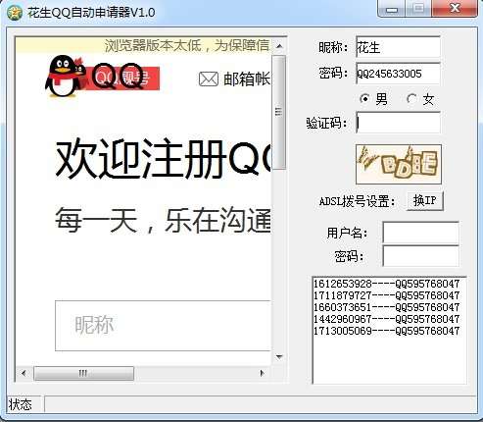Click the horizontal scrollbar right arrow
Image resolution: width=483 pixels, height=422 pixels.
coord(262,373)
